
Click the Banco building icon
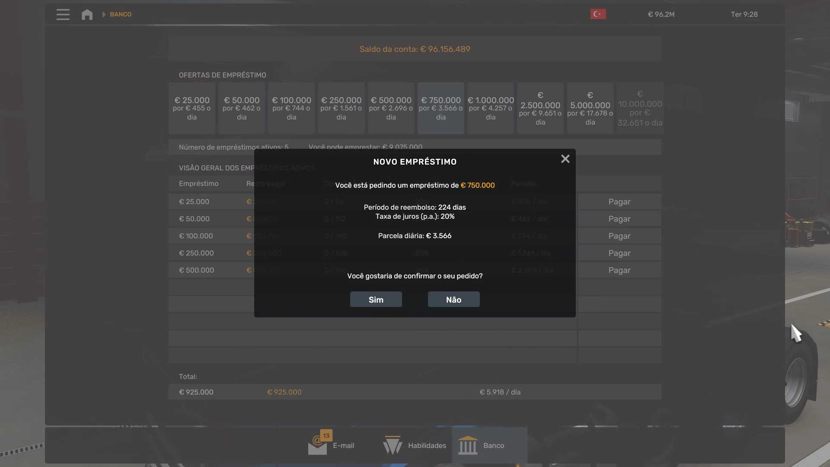point(468,445)
